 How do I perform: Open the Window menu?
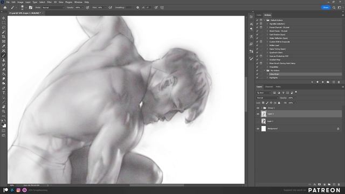[x=78, y=2]
